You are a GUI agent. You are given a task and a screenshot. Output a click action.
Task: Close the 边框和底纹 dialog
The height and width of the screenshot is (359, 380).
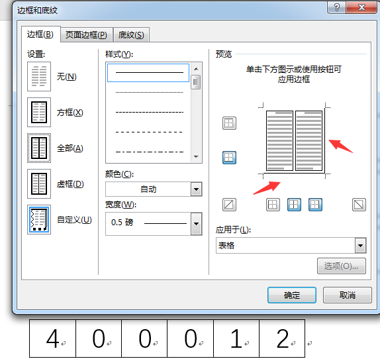coord(361,7)
